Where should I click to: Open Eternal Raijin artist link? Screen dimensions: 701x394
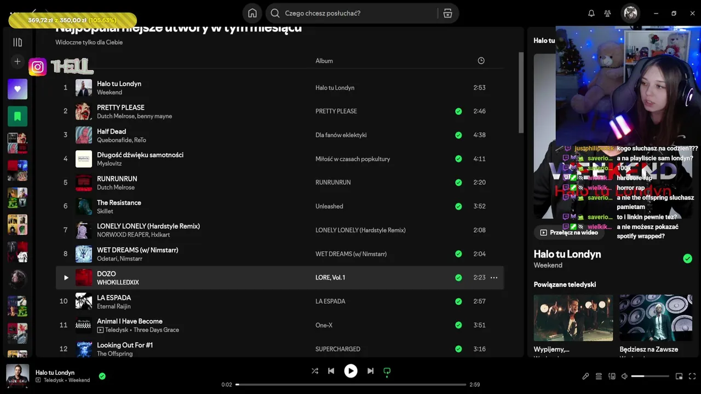(x=114, y=306)
